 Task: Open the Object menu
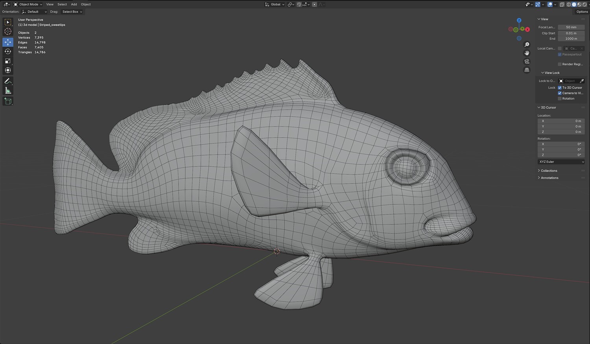86,4
